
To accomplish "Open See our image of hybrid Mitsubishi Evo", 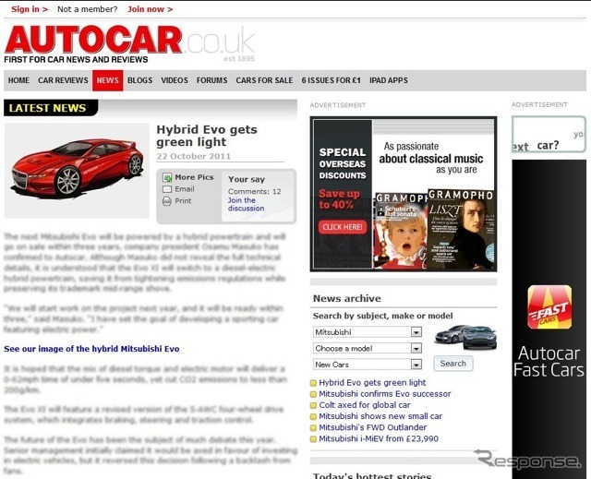I will coord(91,349).
